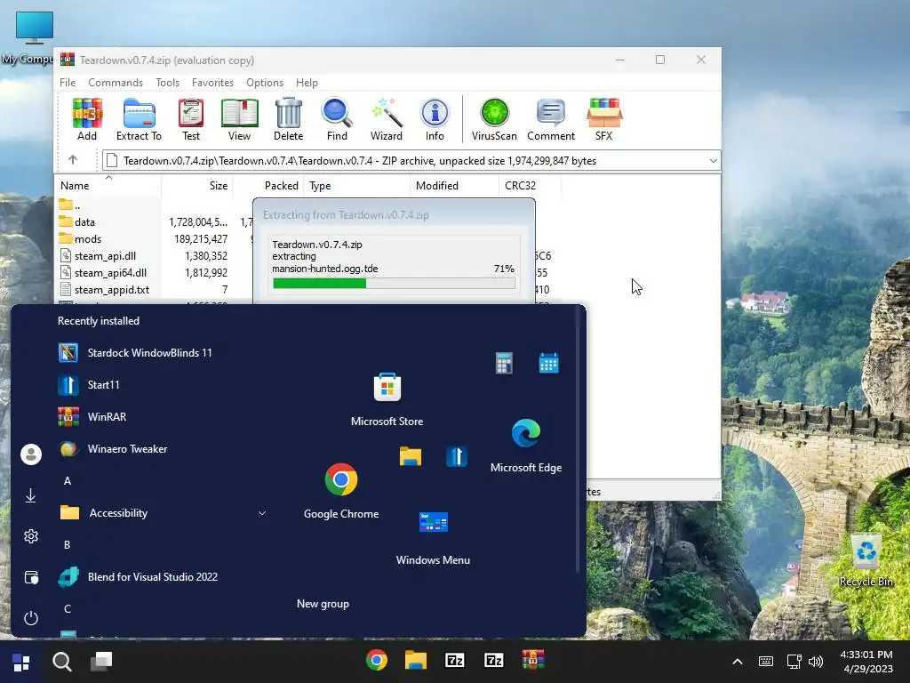Sort file list by CRC32 column
Screen dimensions: 910x683
(x=530, y=185)
